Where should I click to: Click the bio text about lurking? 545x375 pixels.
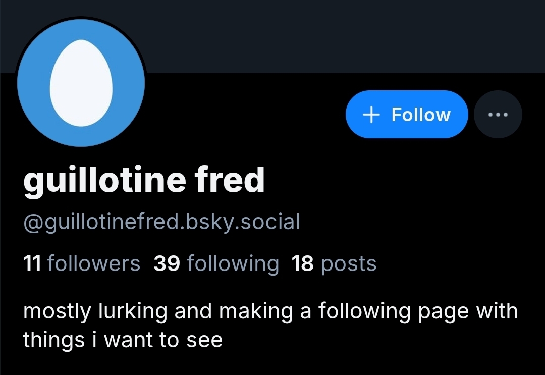270,311
